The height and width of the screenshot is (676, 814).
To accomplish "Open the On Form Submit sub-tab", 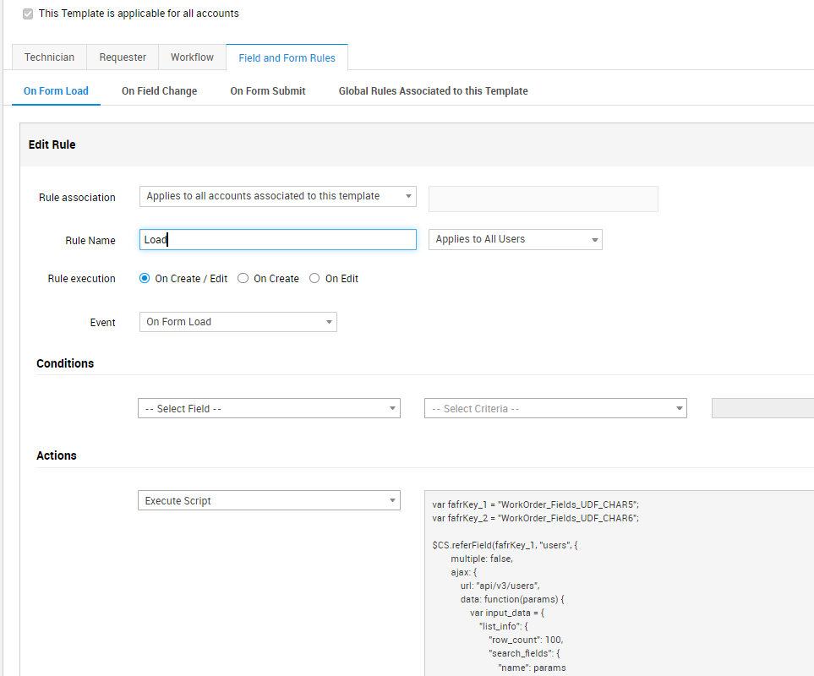I will [x=268, y=91].
